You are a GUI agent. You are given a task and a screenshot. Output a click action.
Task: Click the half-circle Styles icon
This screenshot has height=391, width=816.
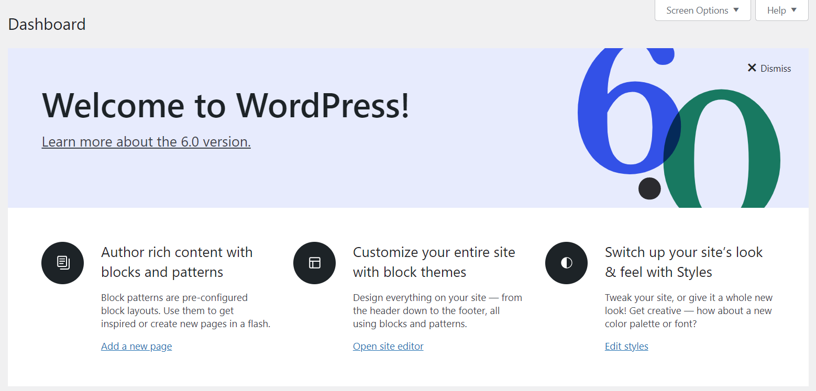566,263
